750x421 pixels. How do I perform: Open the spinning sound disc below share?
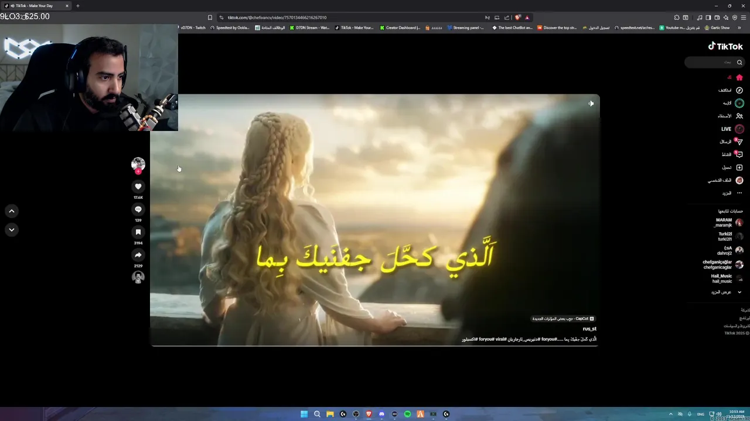(138, 277)
